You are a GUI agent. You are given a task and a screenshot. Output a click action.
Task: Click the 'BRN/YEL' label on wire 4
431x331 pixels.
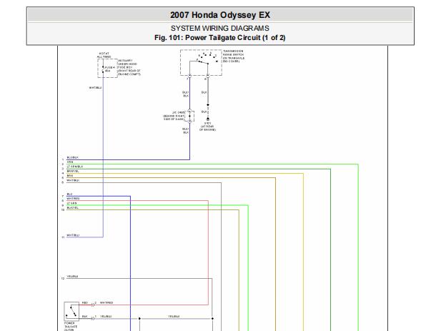[x=73, y=171]
